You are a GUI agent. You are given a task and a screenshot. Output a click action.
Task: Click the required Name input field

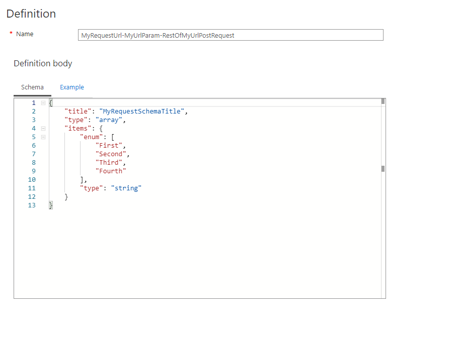point(231,35)
